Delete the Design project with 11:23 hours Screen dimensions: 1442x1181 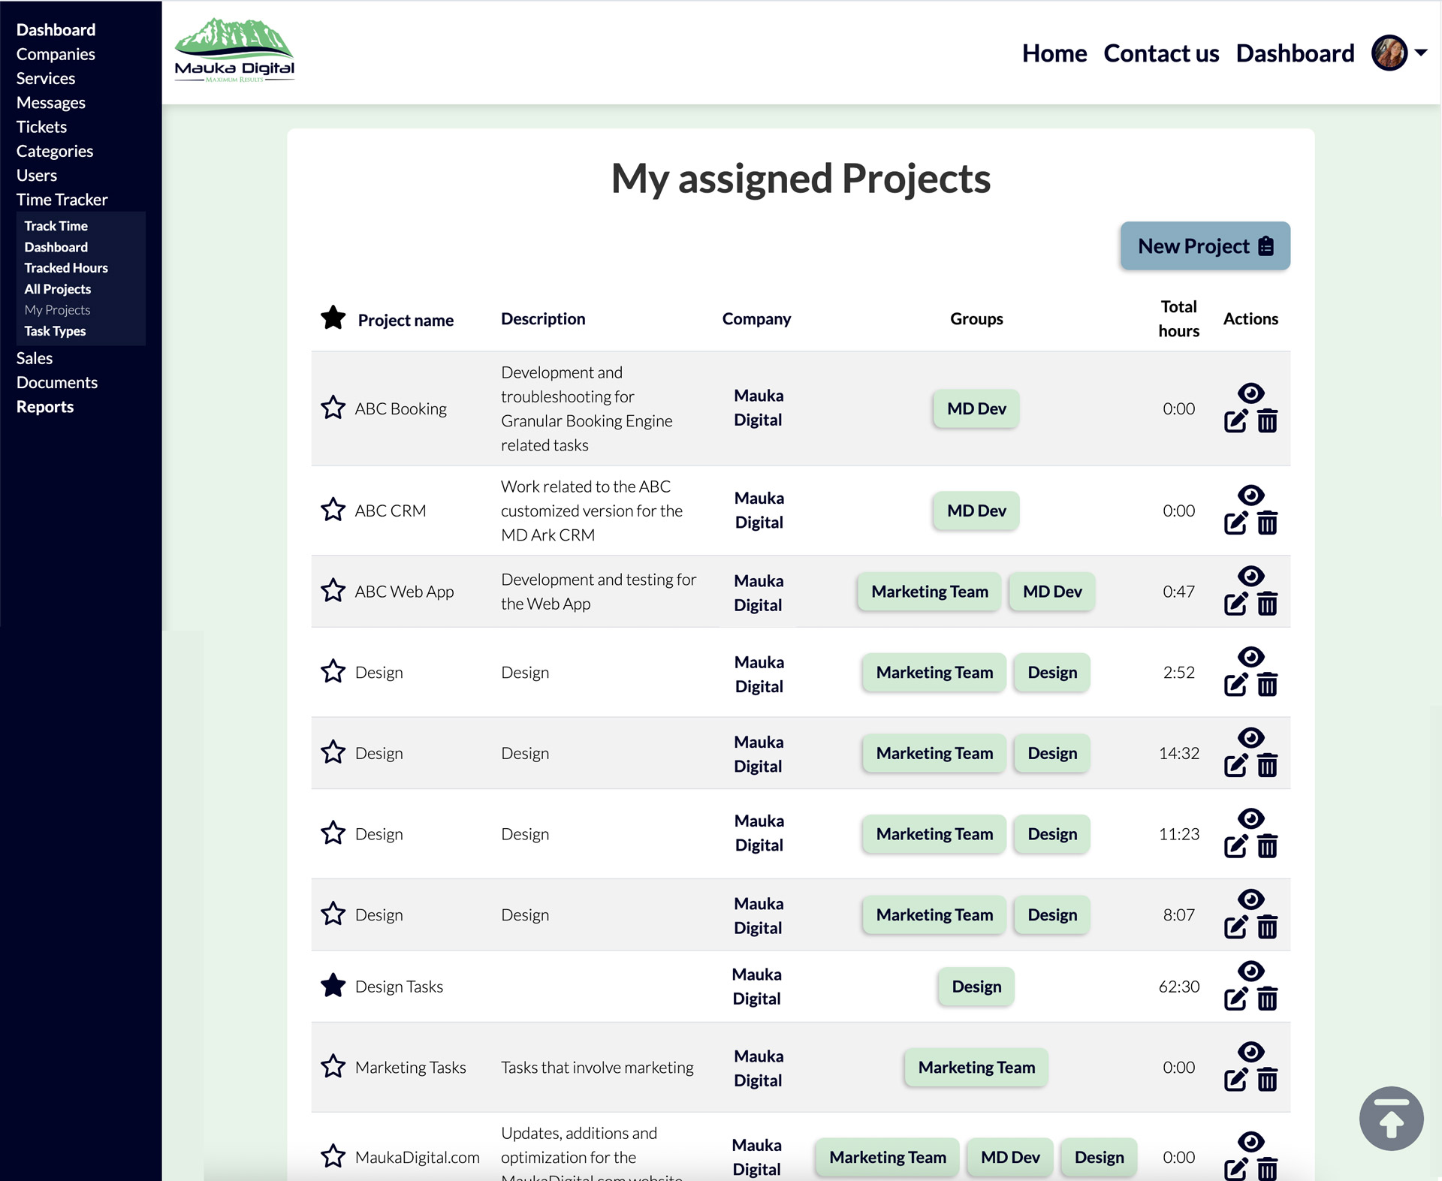coord(1267,847)
